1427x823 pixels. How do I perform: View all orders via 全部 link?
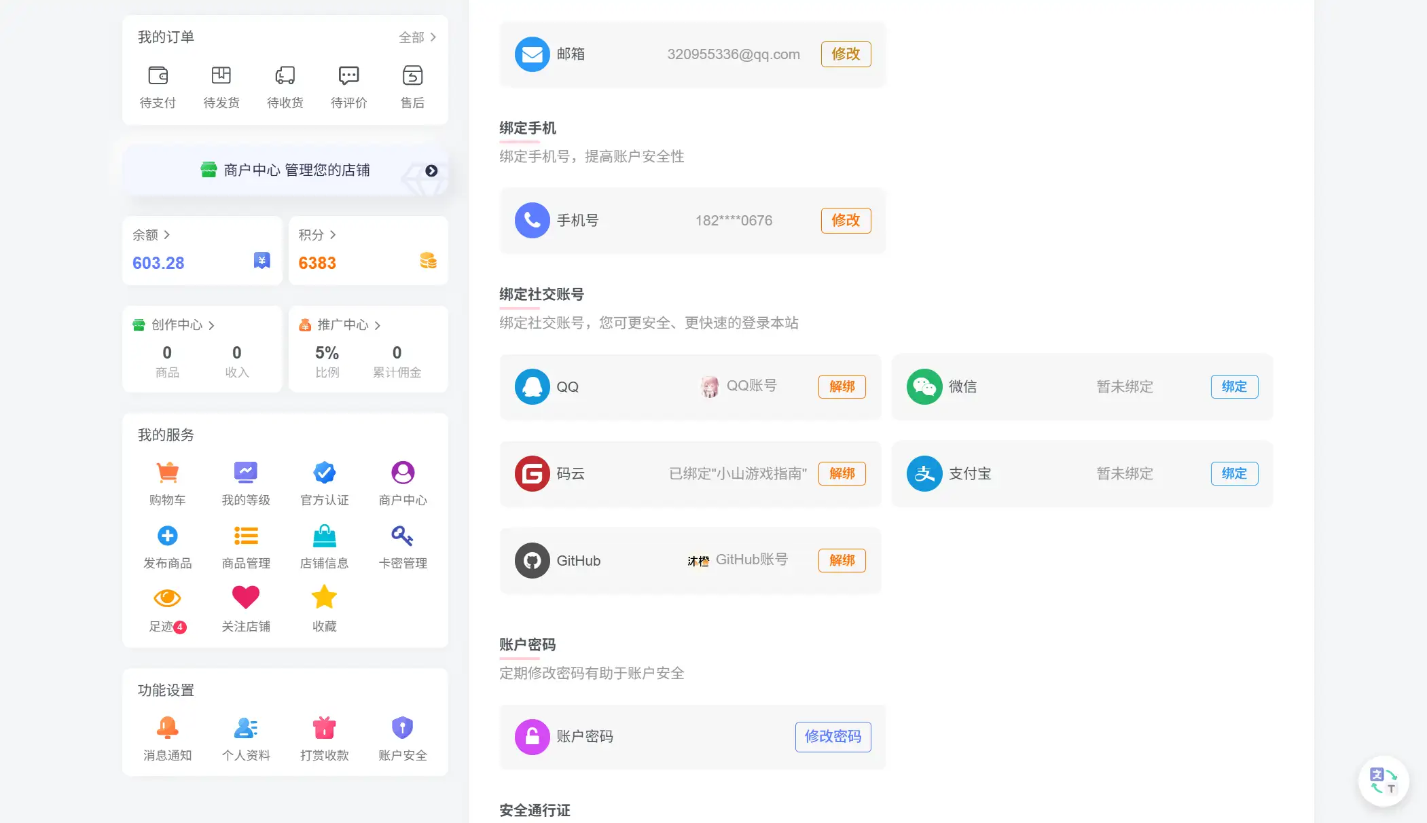tap(418, 37)
